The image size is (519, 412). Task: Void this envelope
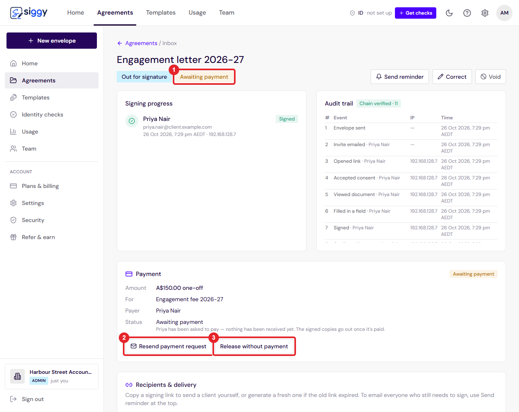pos(491,77)
